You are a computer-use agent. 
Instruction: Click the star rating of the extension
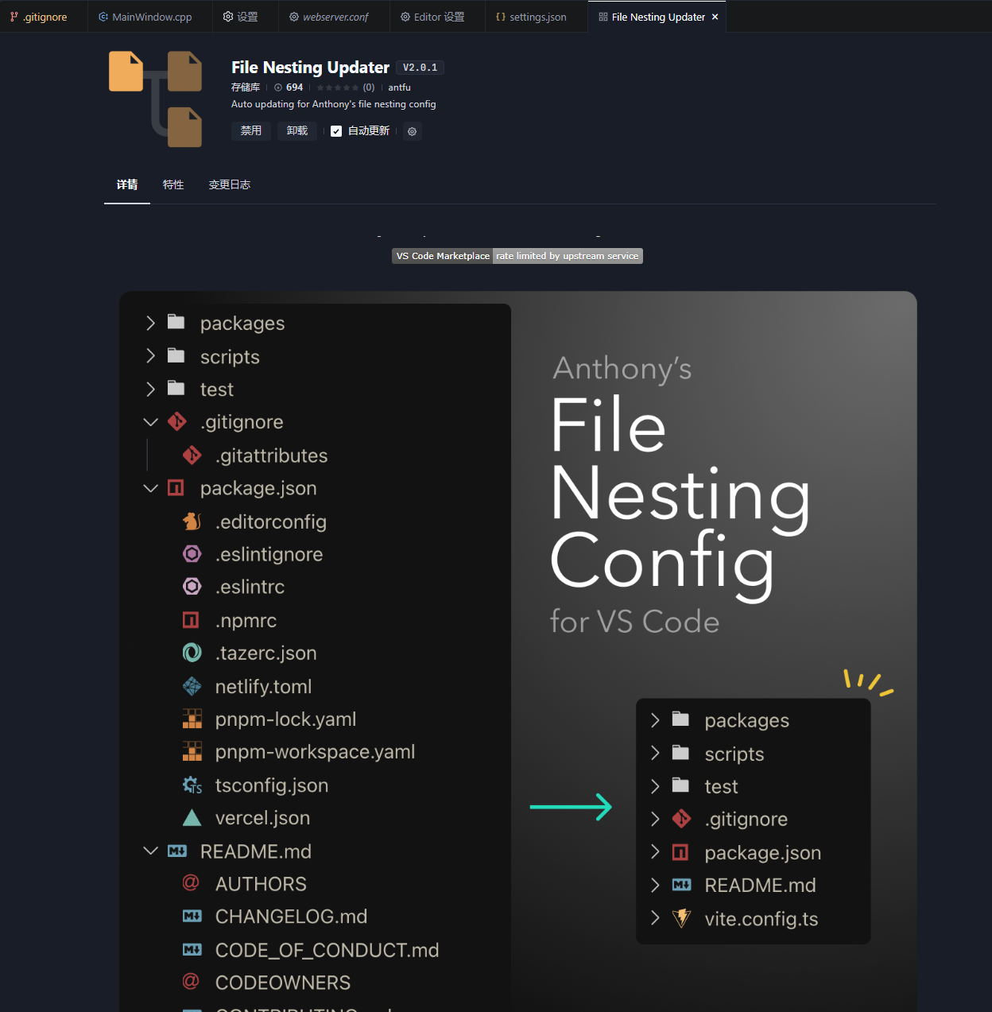coord(338,87)
